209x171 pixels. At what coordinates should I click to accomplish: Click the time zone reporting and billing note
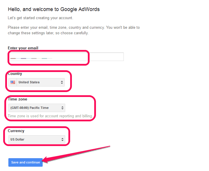(50, 116)
